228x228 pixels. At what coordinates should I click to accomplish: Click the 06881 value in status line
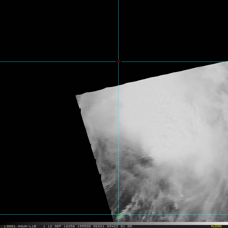point(99,226)
